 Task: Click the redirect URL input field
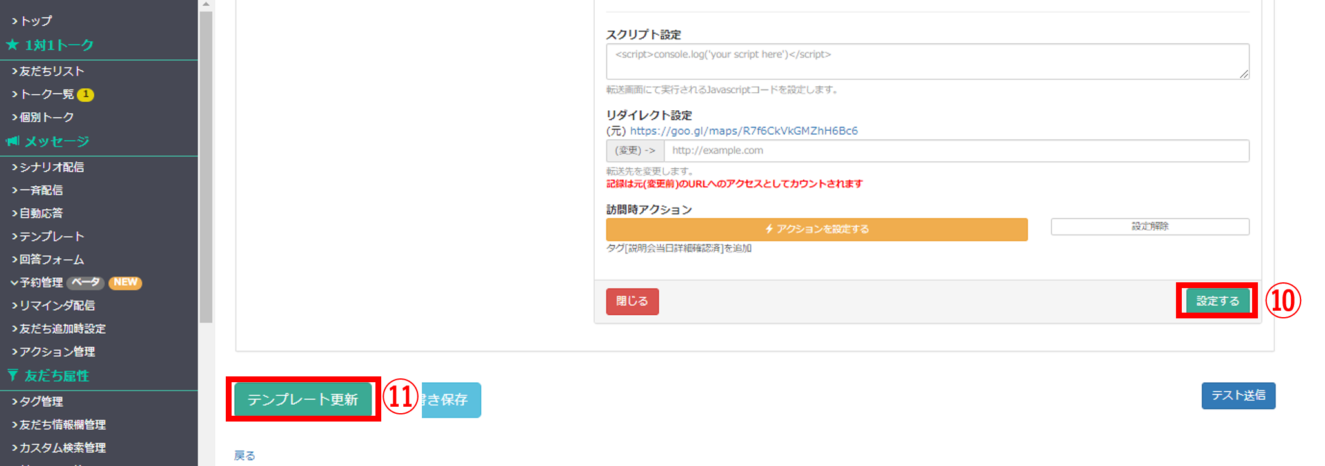(957, 151)
